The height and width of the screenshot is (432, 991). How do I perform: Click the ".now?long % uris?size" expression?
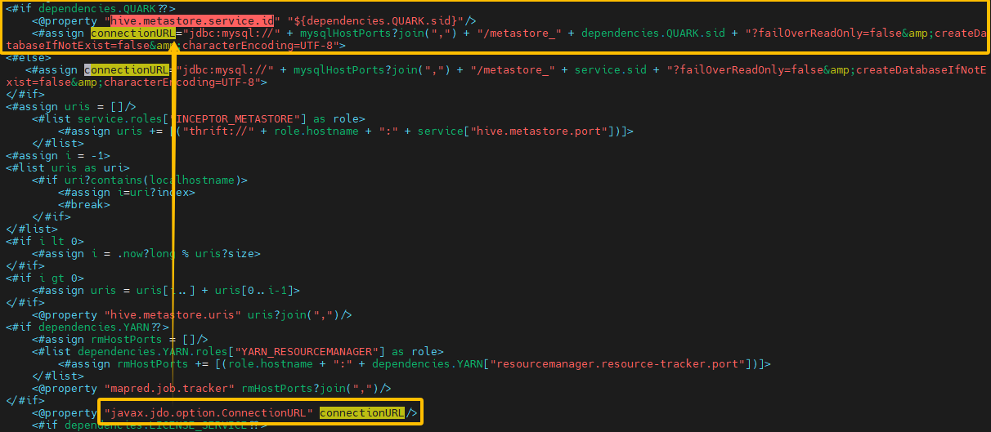tap(185, 254)
